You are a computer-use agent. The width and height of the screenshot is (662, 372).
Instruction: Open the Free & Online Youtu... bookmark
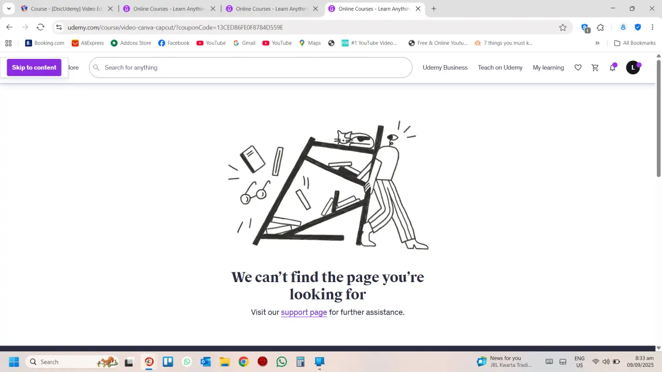click(438, 43)
